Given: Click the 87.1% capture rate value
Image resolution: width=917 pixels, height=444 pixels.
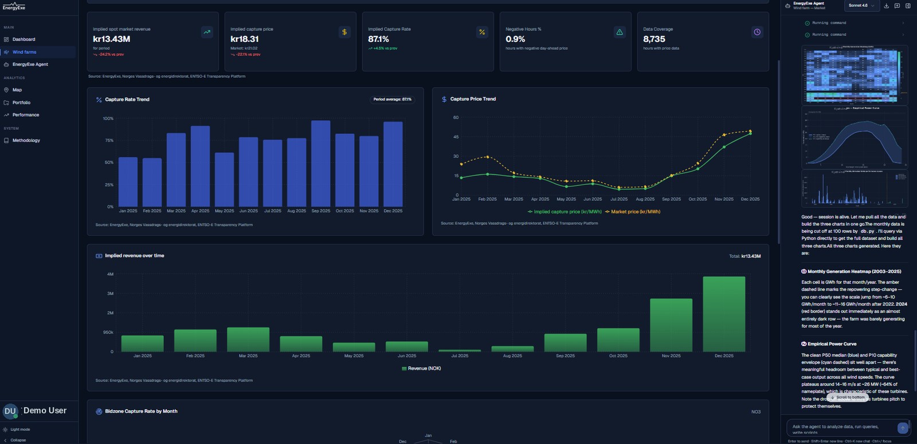Looking at the screenshot, I should [378, 39].
